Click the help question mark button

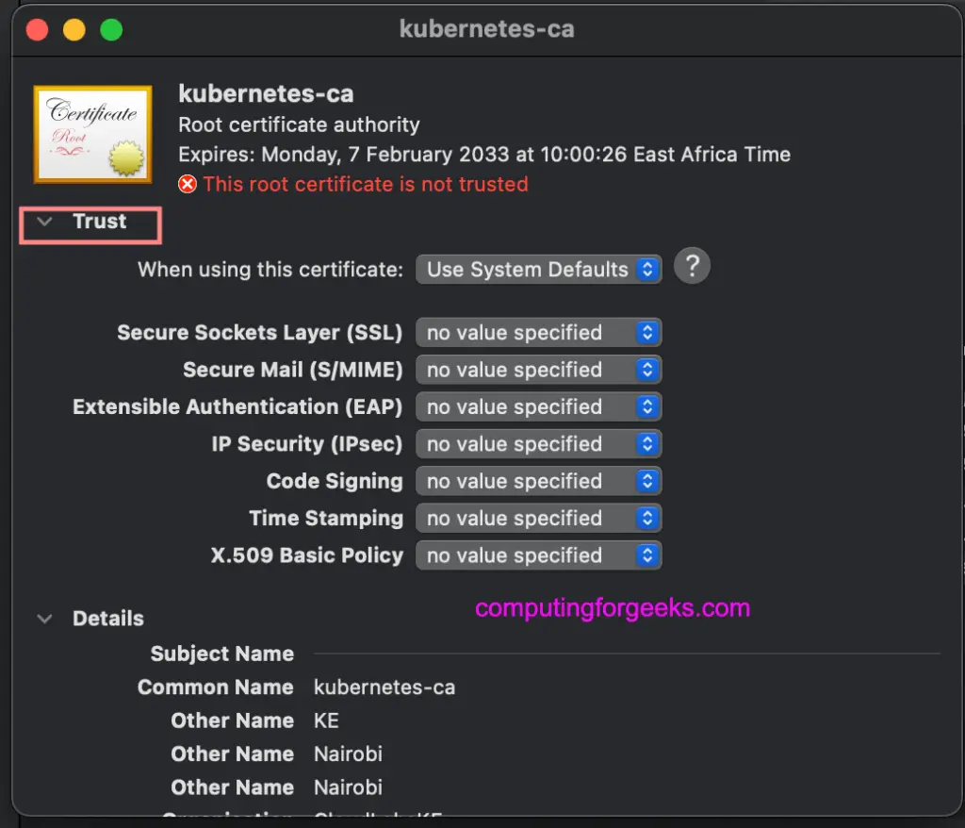(692, 266)
